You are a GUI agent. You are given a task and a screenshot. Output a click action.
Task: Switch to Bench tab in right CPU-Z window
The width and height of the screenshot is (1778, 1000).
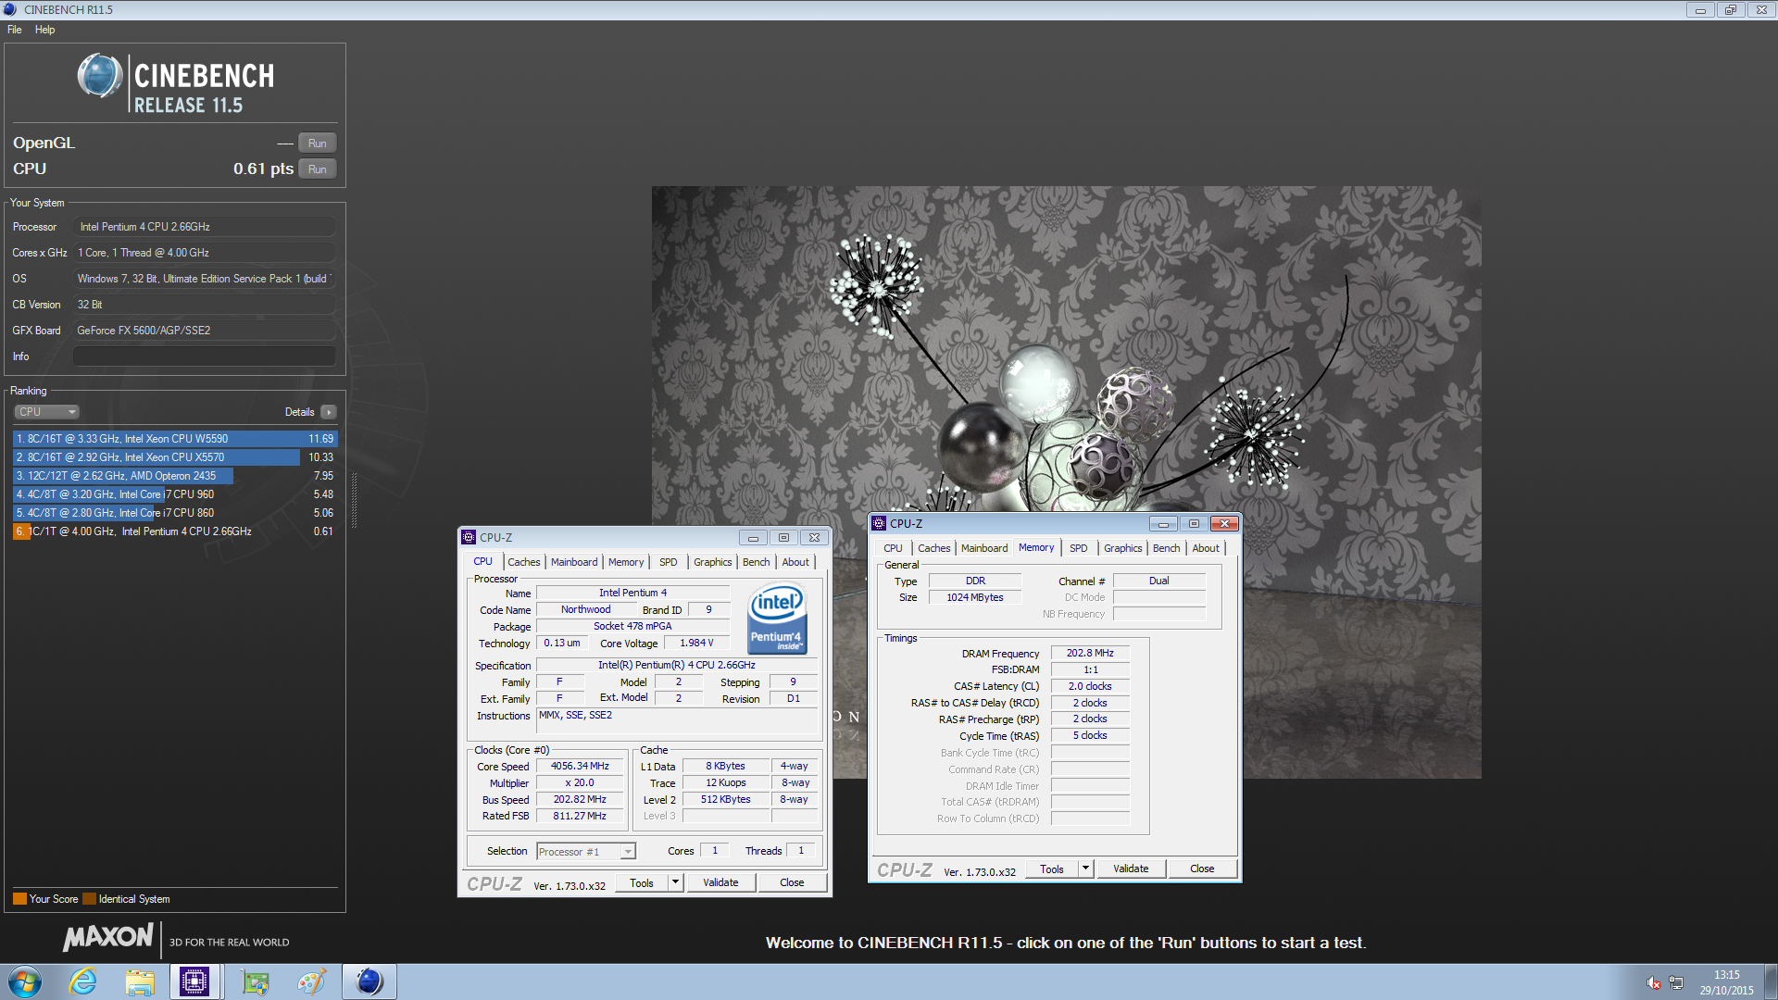tap(1166, 548)
